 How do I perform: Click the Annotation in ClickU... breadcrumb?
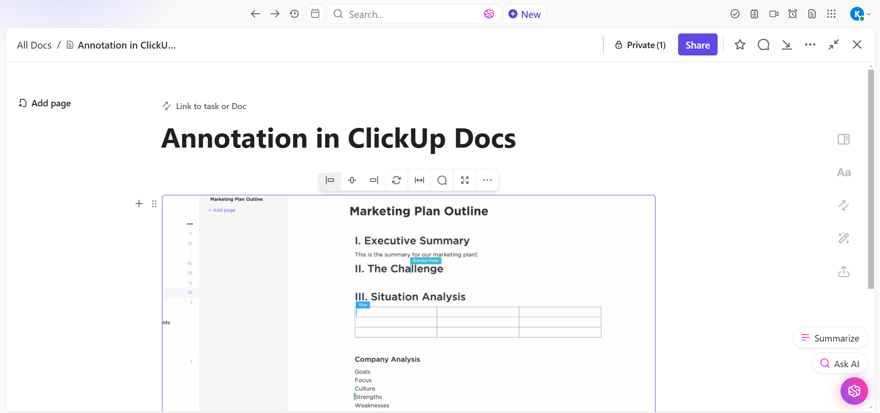pyautogui.click(x=121, y=45)
